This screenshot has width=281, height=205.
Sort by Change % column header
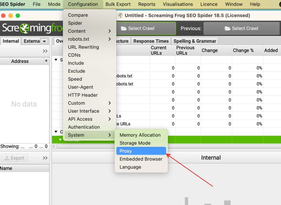pos(243,50)
